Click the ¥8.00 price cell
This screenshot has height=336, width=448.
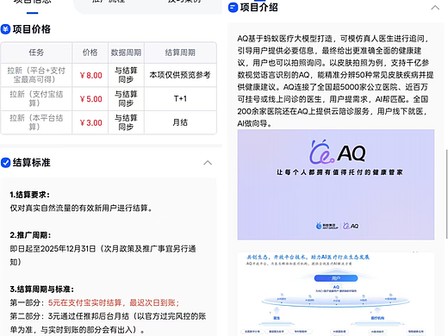click(x=90, y=75)
